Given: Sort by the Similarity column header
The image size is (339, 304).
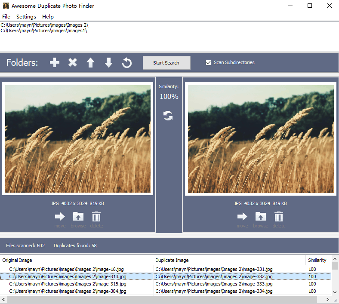Looking at the screenshot, I should click(x=318, y=260).
